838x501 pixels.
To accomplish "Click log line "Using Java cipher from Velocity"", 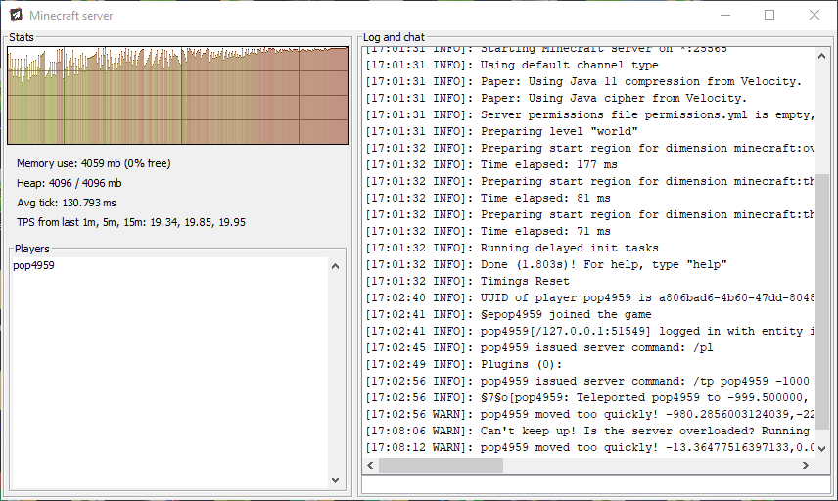I will (556, 98).
